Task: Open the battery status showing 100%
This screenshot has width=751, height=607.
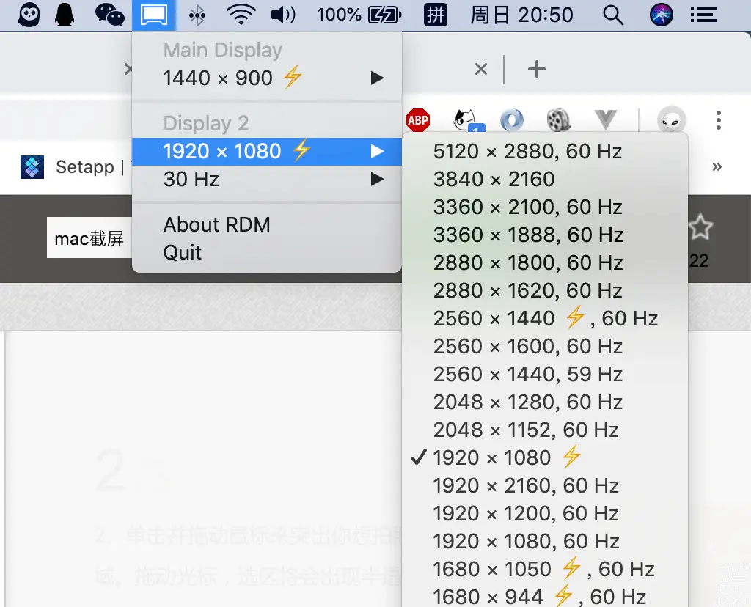Action: 359,15
